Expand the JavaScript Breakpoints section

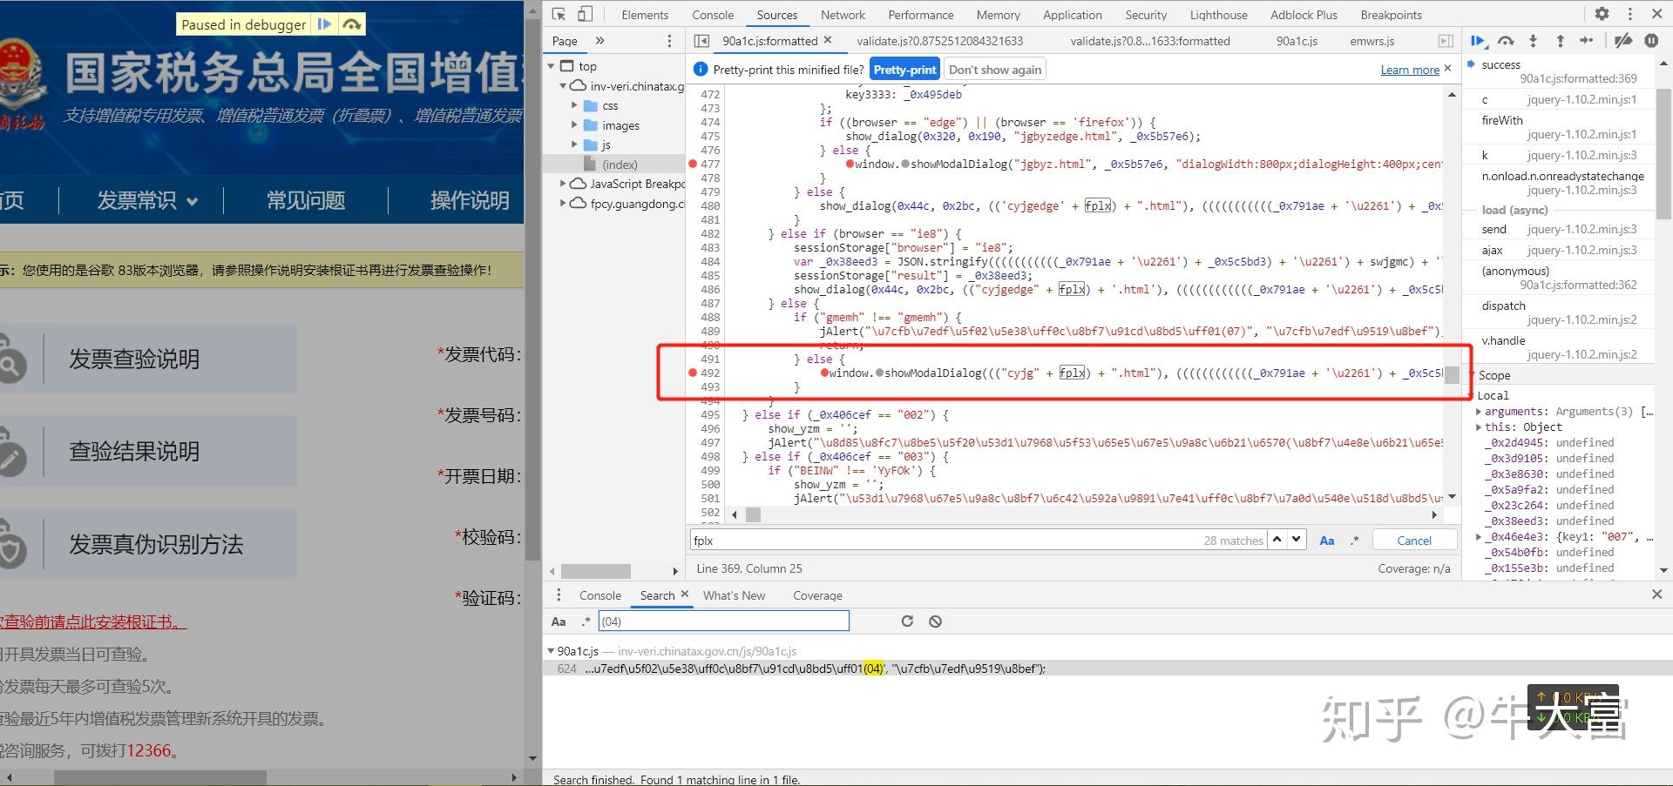click(x=562, y=183)
